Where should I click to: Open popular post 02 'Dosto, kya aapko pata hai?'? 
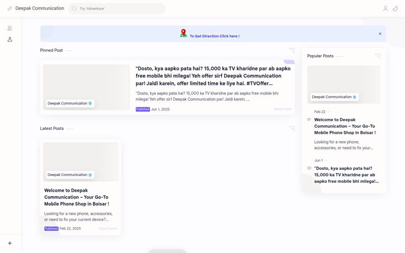tap(346, 175)
